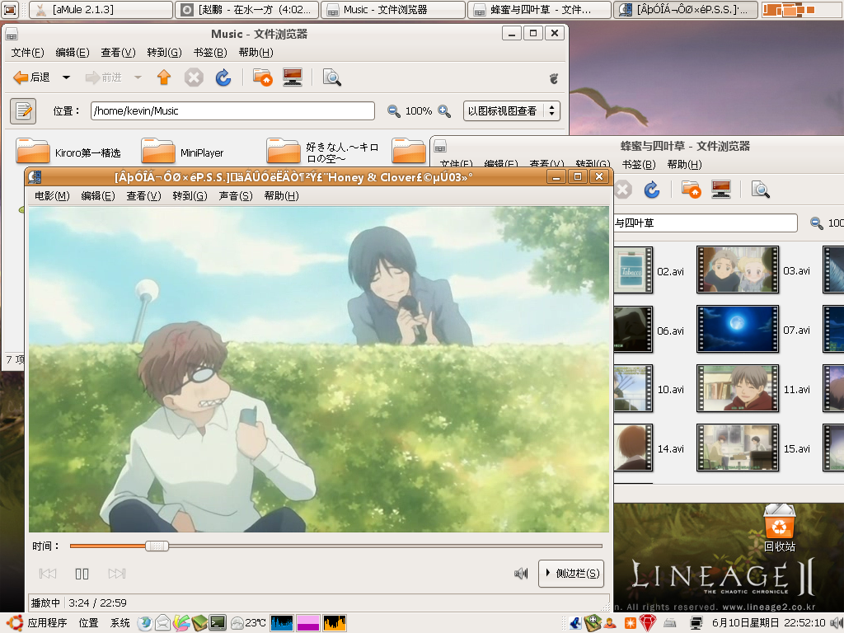Toggle the 侧边栏(S) sidebar button
This screenshot has width=844, height=633.
[x=572, y=574]
